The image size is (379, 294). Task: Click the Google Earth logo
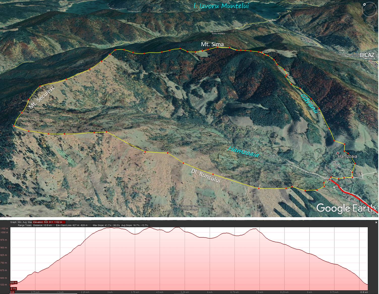346,208
